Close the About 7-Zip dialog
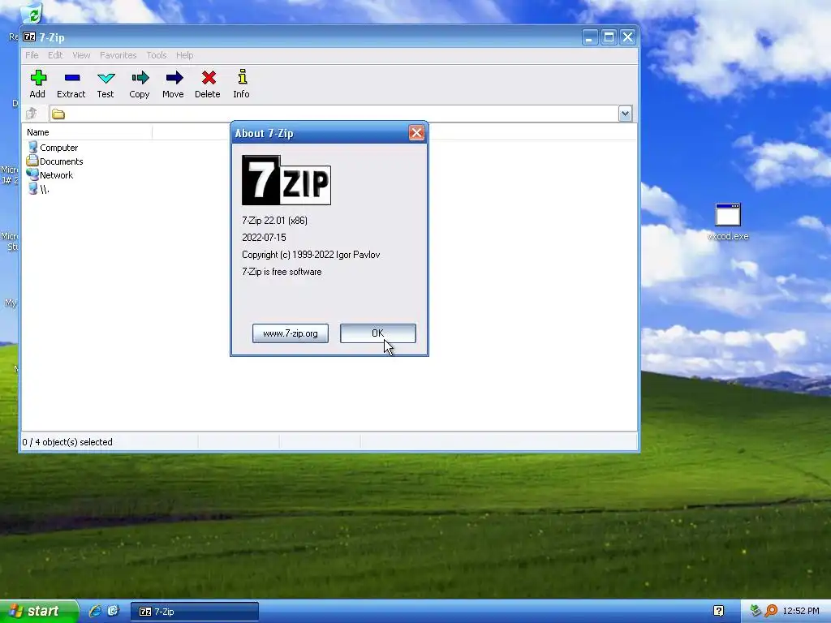Viewport: 831px width, 623px height. [416, 133]
